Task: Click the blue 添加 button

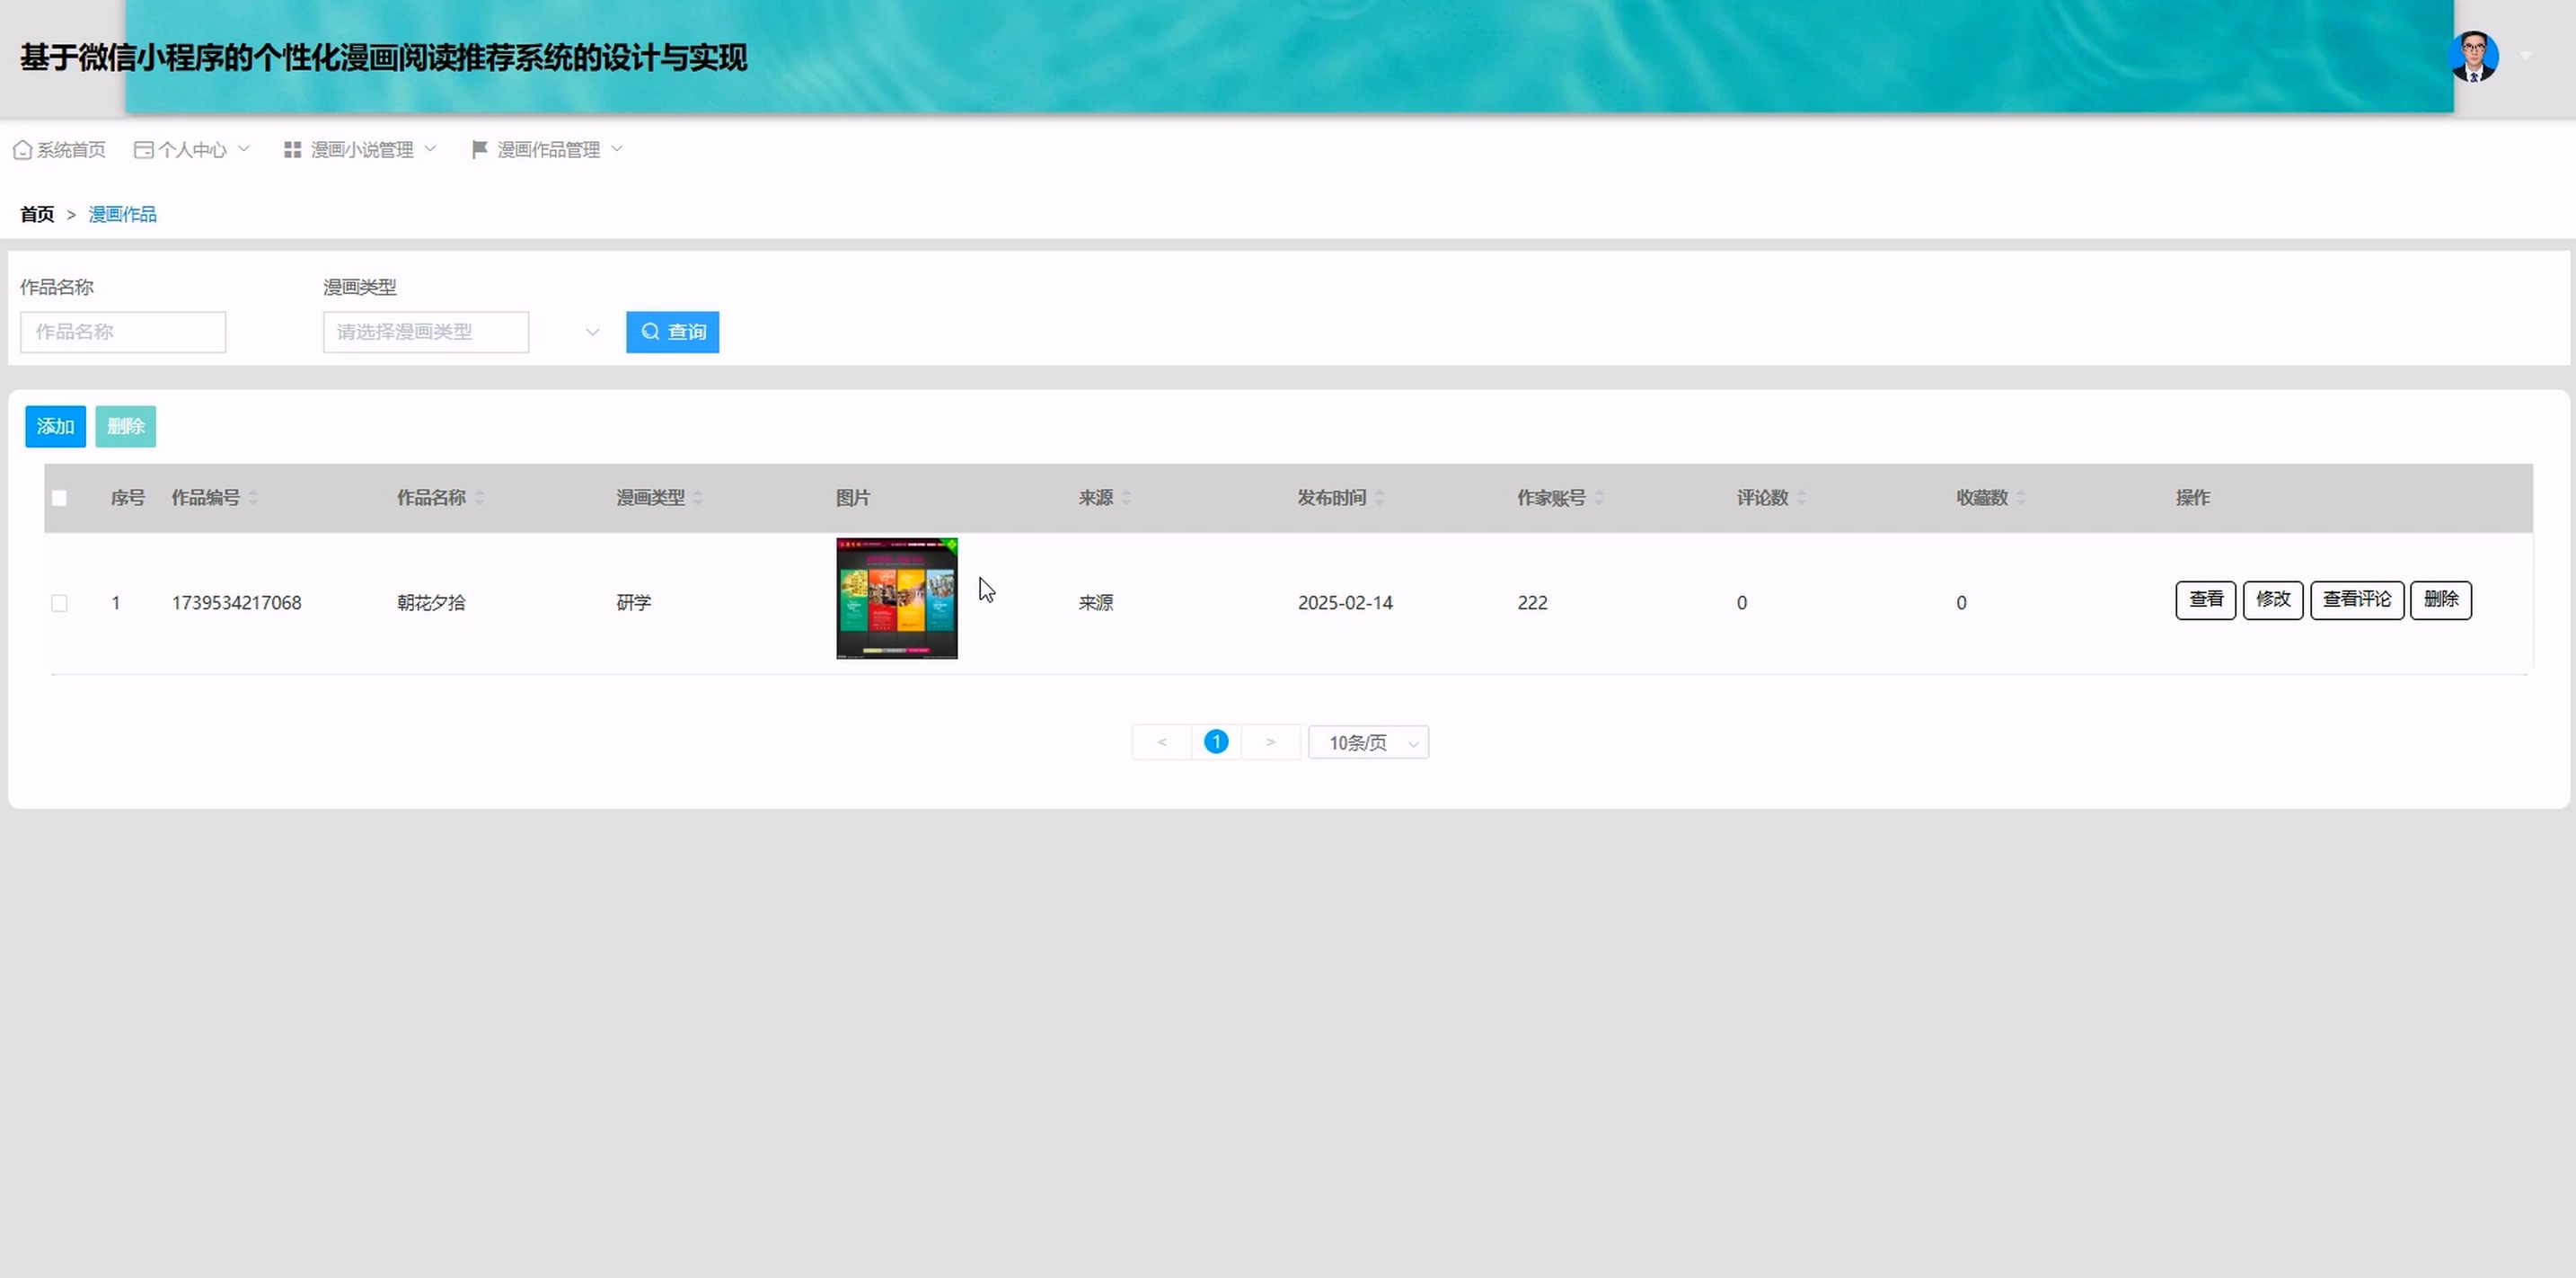Action: [55, 426]
